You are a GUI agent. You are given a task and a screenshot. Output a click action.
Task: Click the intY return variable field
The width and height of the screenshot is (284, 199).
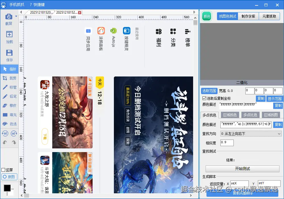tap(269, 184)
